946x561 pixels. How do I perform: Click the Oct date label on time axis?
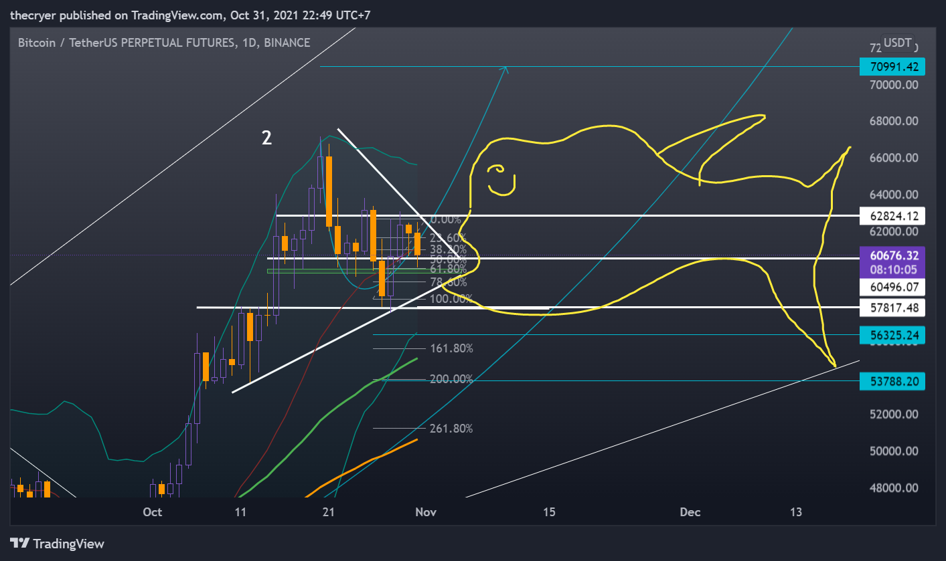tap(153, 512)
